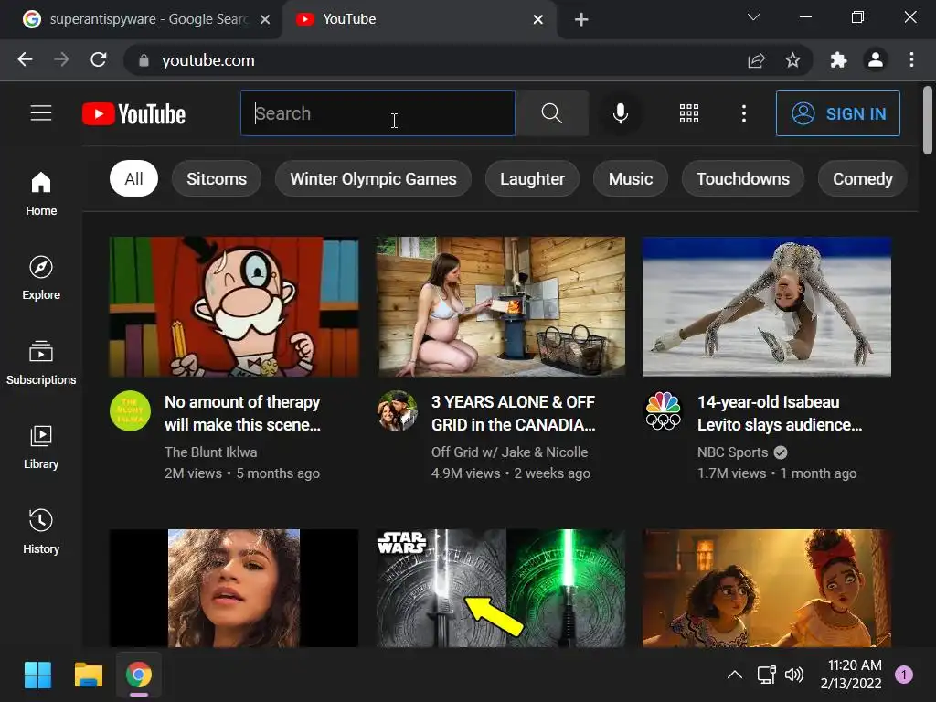Start voice search with the microphone
Image resolution: width=936 pixels, height=702 pixels.
tap(621, 113)
